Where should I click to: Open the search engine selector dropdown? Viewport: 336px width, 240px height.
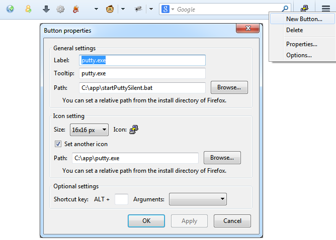click(x=173, y=9)
